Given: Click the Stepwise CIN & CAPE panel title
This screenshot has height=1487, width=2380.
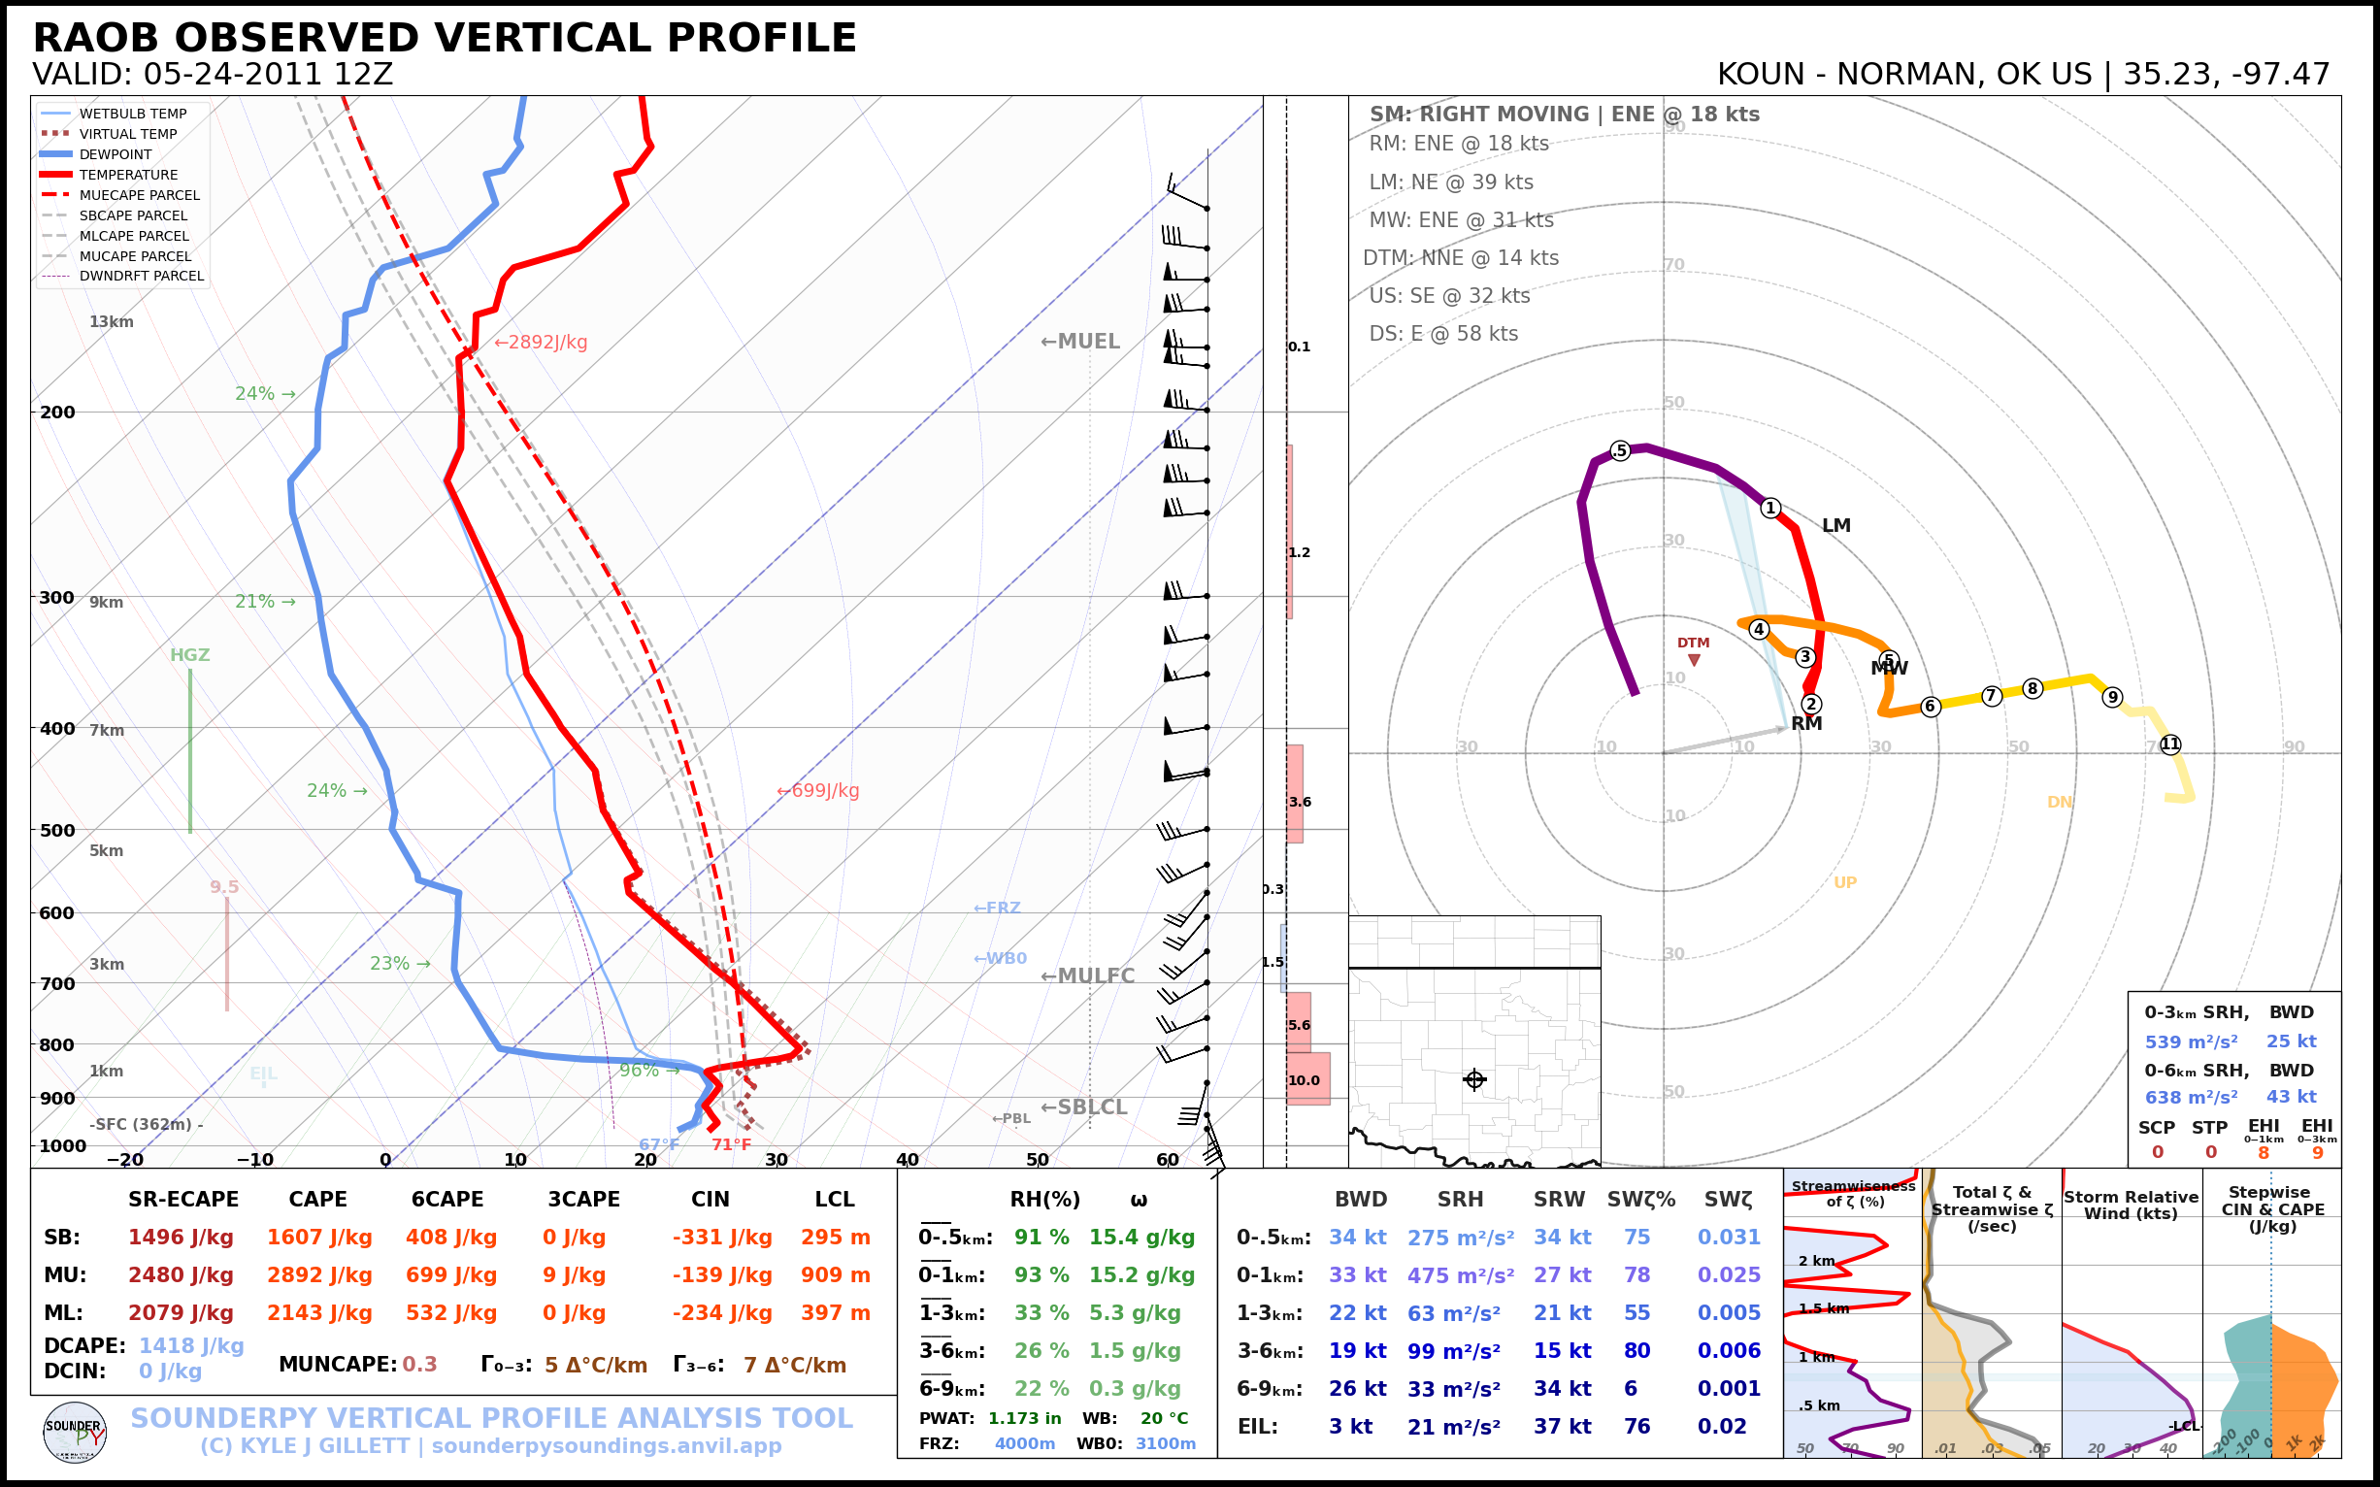Looking at the screenshot, I should tap(2272, 1208).
